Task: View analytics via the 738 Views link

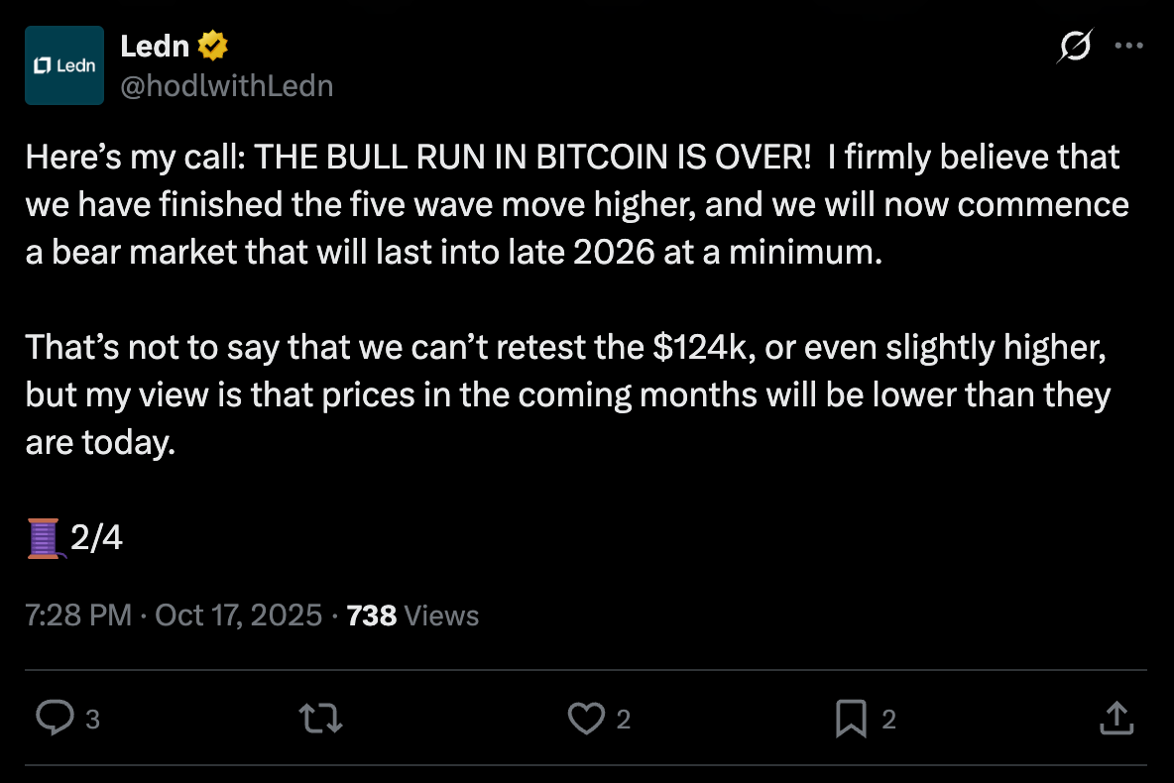Action: (x=412, y=615)
